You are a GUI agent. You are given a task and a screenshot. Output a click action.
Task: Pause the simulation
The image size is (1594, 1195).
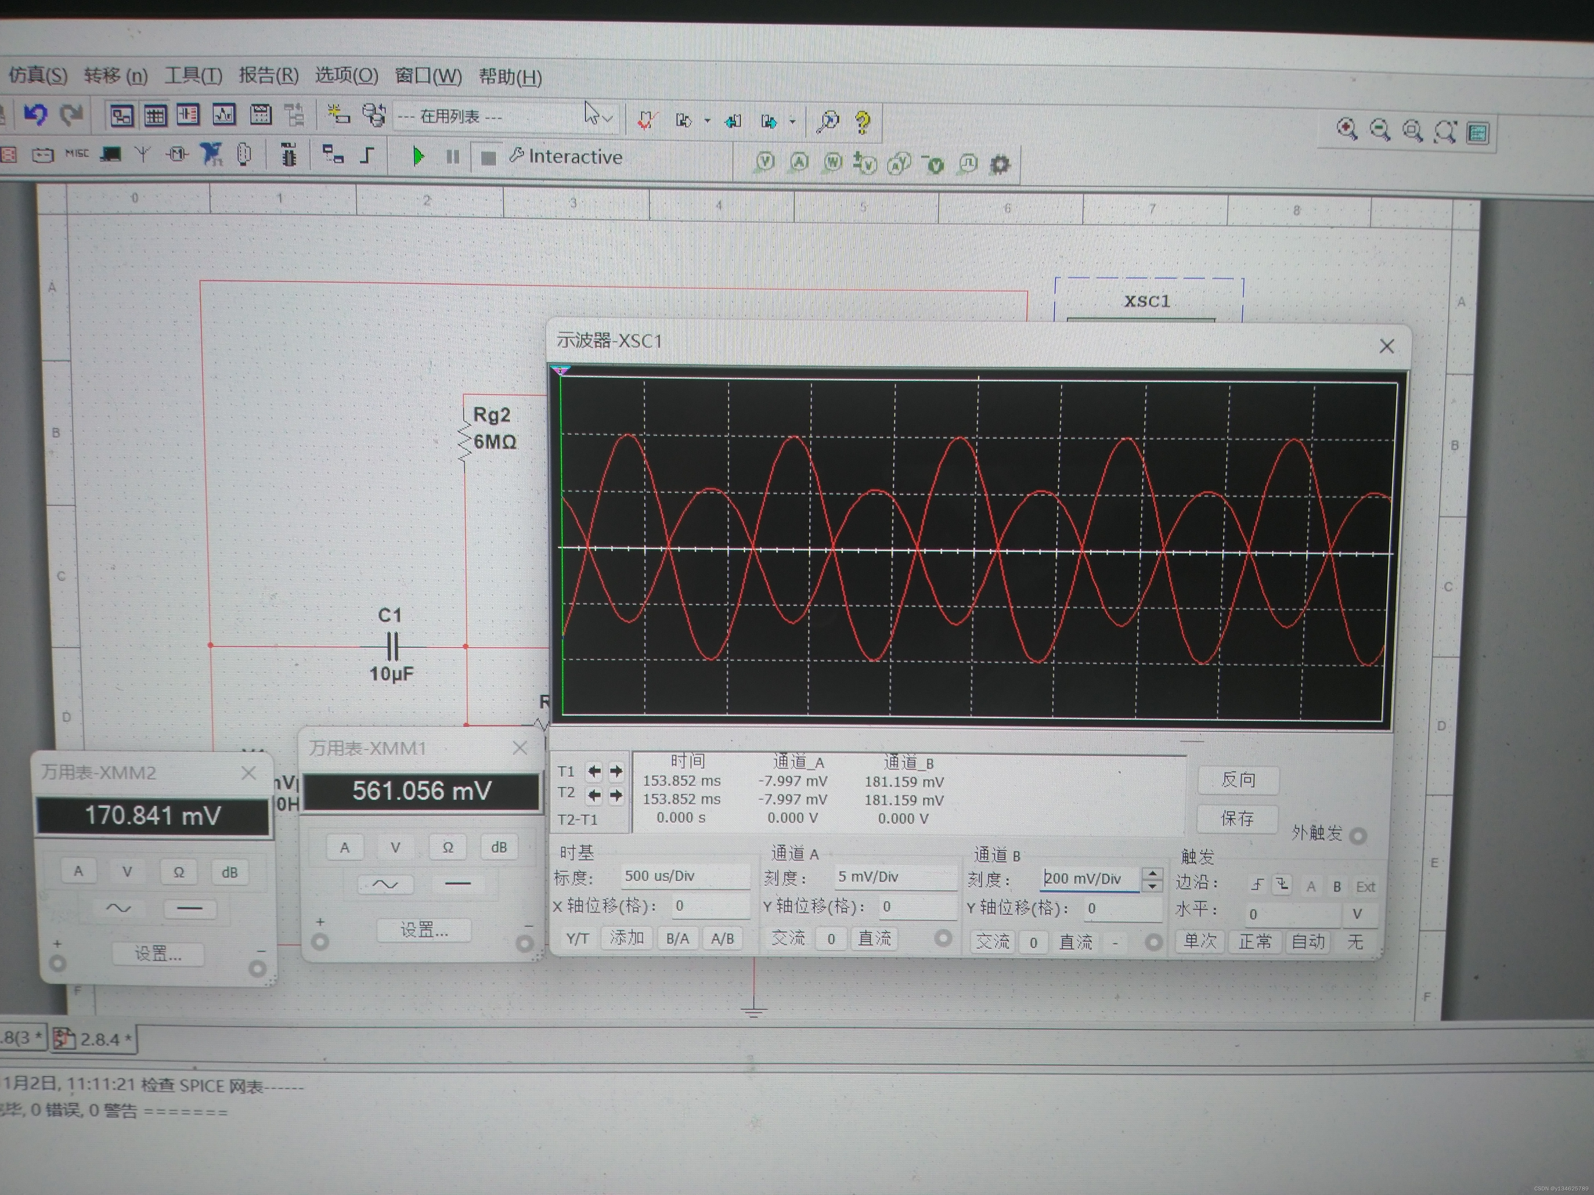point(452,157)
